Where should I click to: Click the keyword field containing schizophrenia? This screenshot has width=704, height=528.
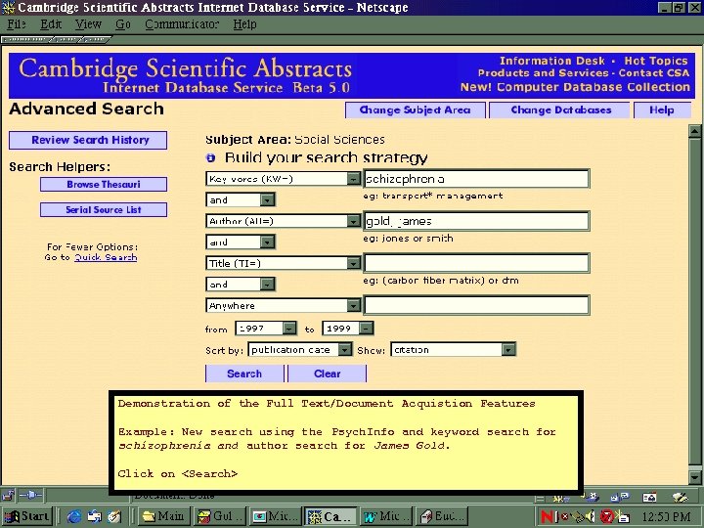476,179
